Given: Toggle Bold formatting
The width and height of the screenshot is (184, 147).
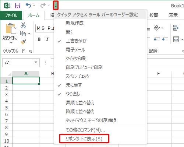Looking at the screenshot, I should pyautogui.click(x=39, y=39).
